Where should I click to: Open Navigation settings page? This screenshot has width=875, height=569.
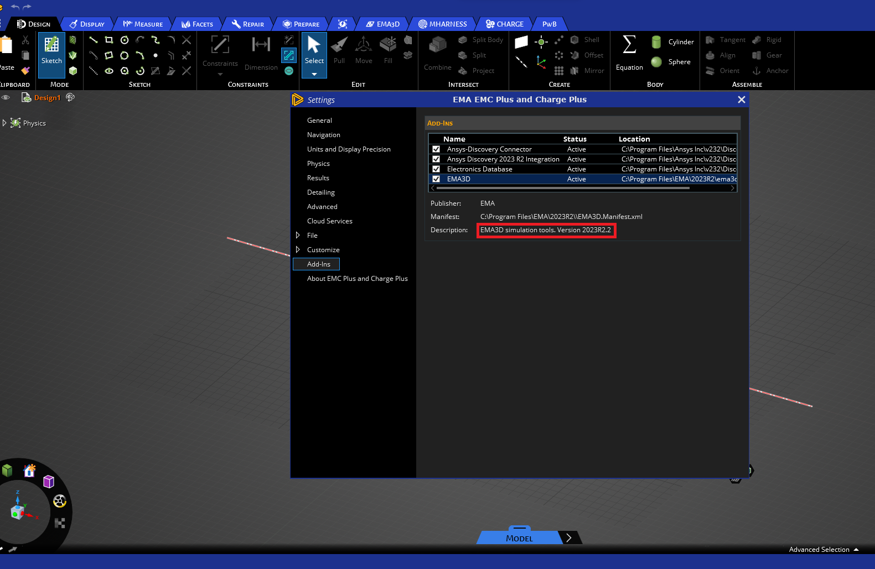click(324, 135)
